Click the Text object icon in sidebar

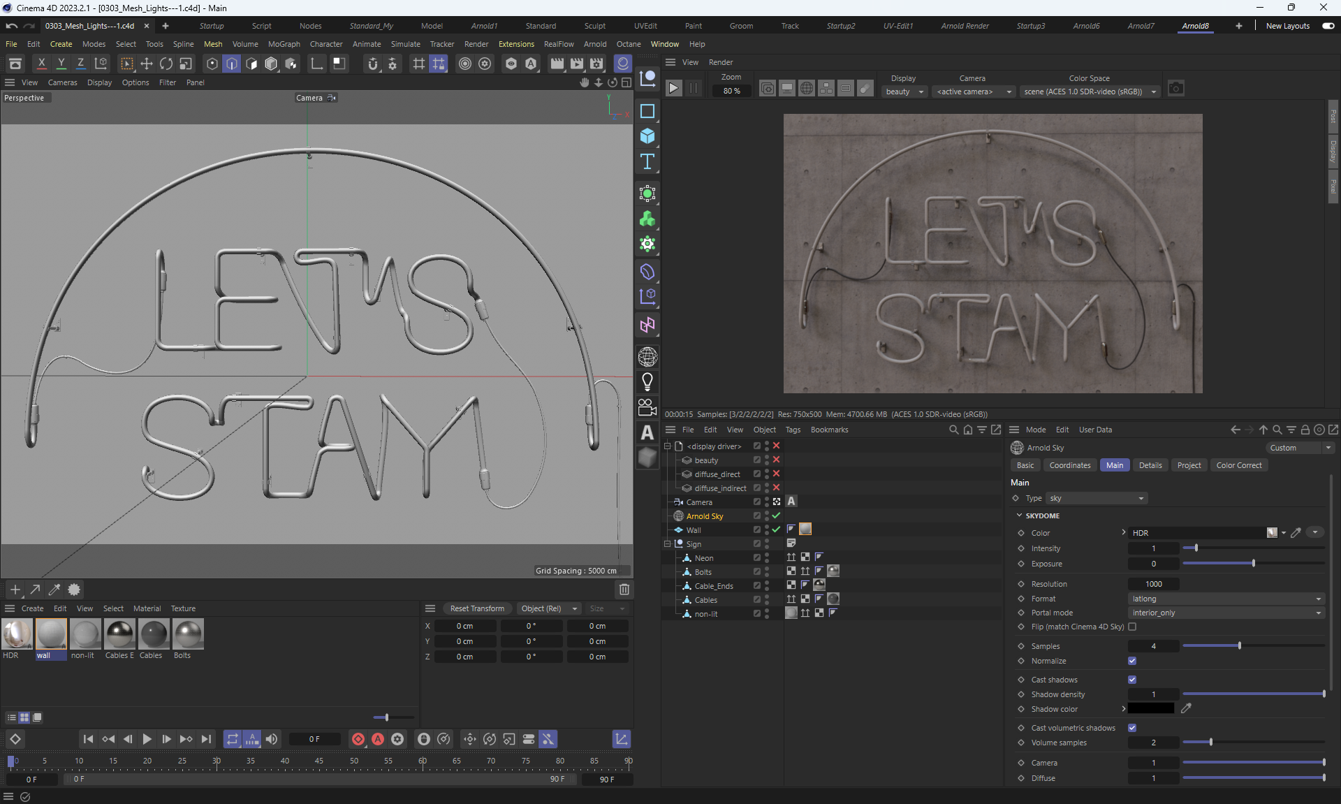click(647, 162)
